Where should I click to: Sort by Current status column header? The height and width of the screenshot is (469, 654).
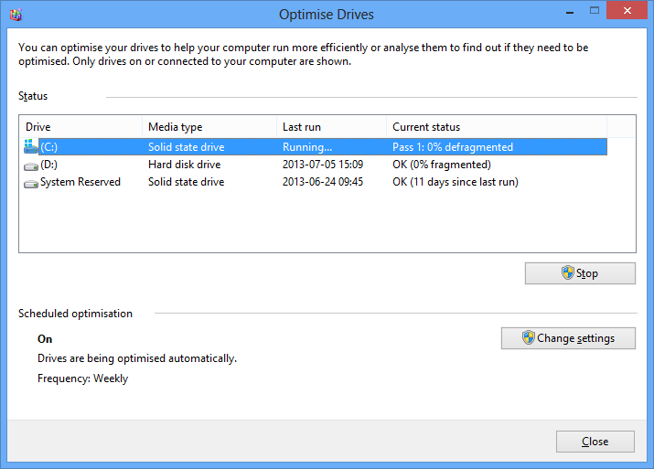[497, 127]
